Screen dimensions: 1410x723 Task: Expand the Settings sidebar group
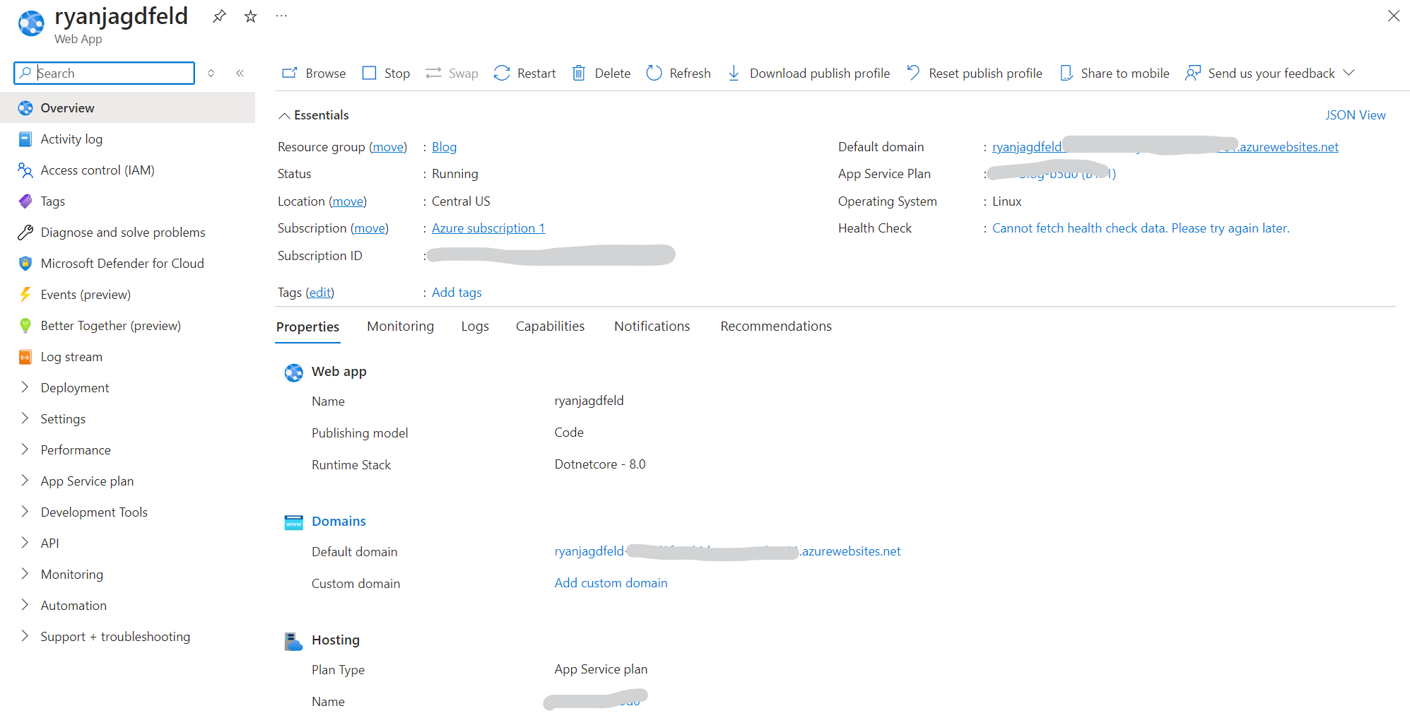coord(25,418)
